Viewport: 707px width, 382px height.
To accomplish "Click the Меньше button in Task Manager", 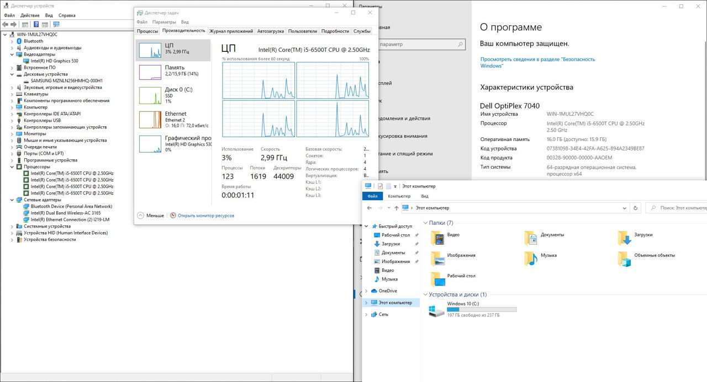I will 150,216.
